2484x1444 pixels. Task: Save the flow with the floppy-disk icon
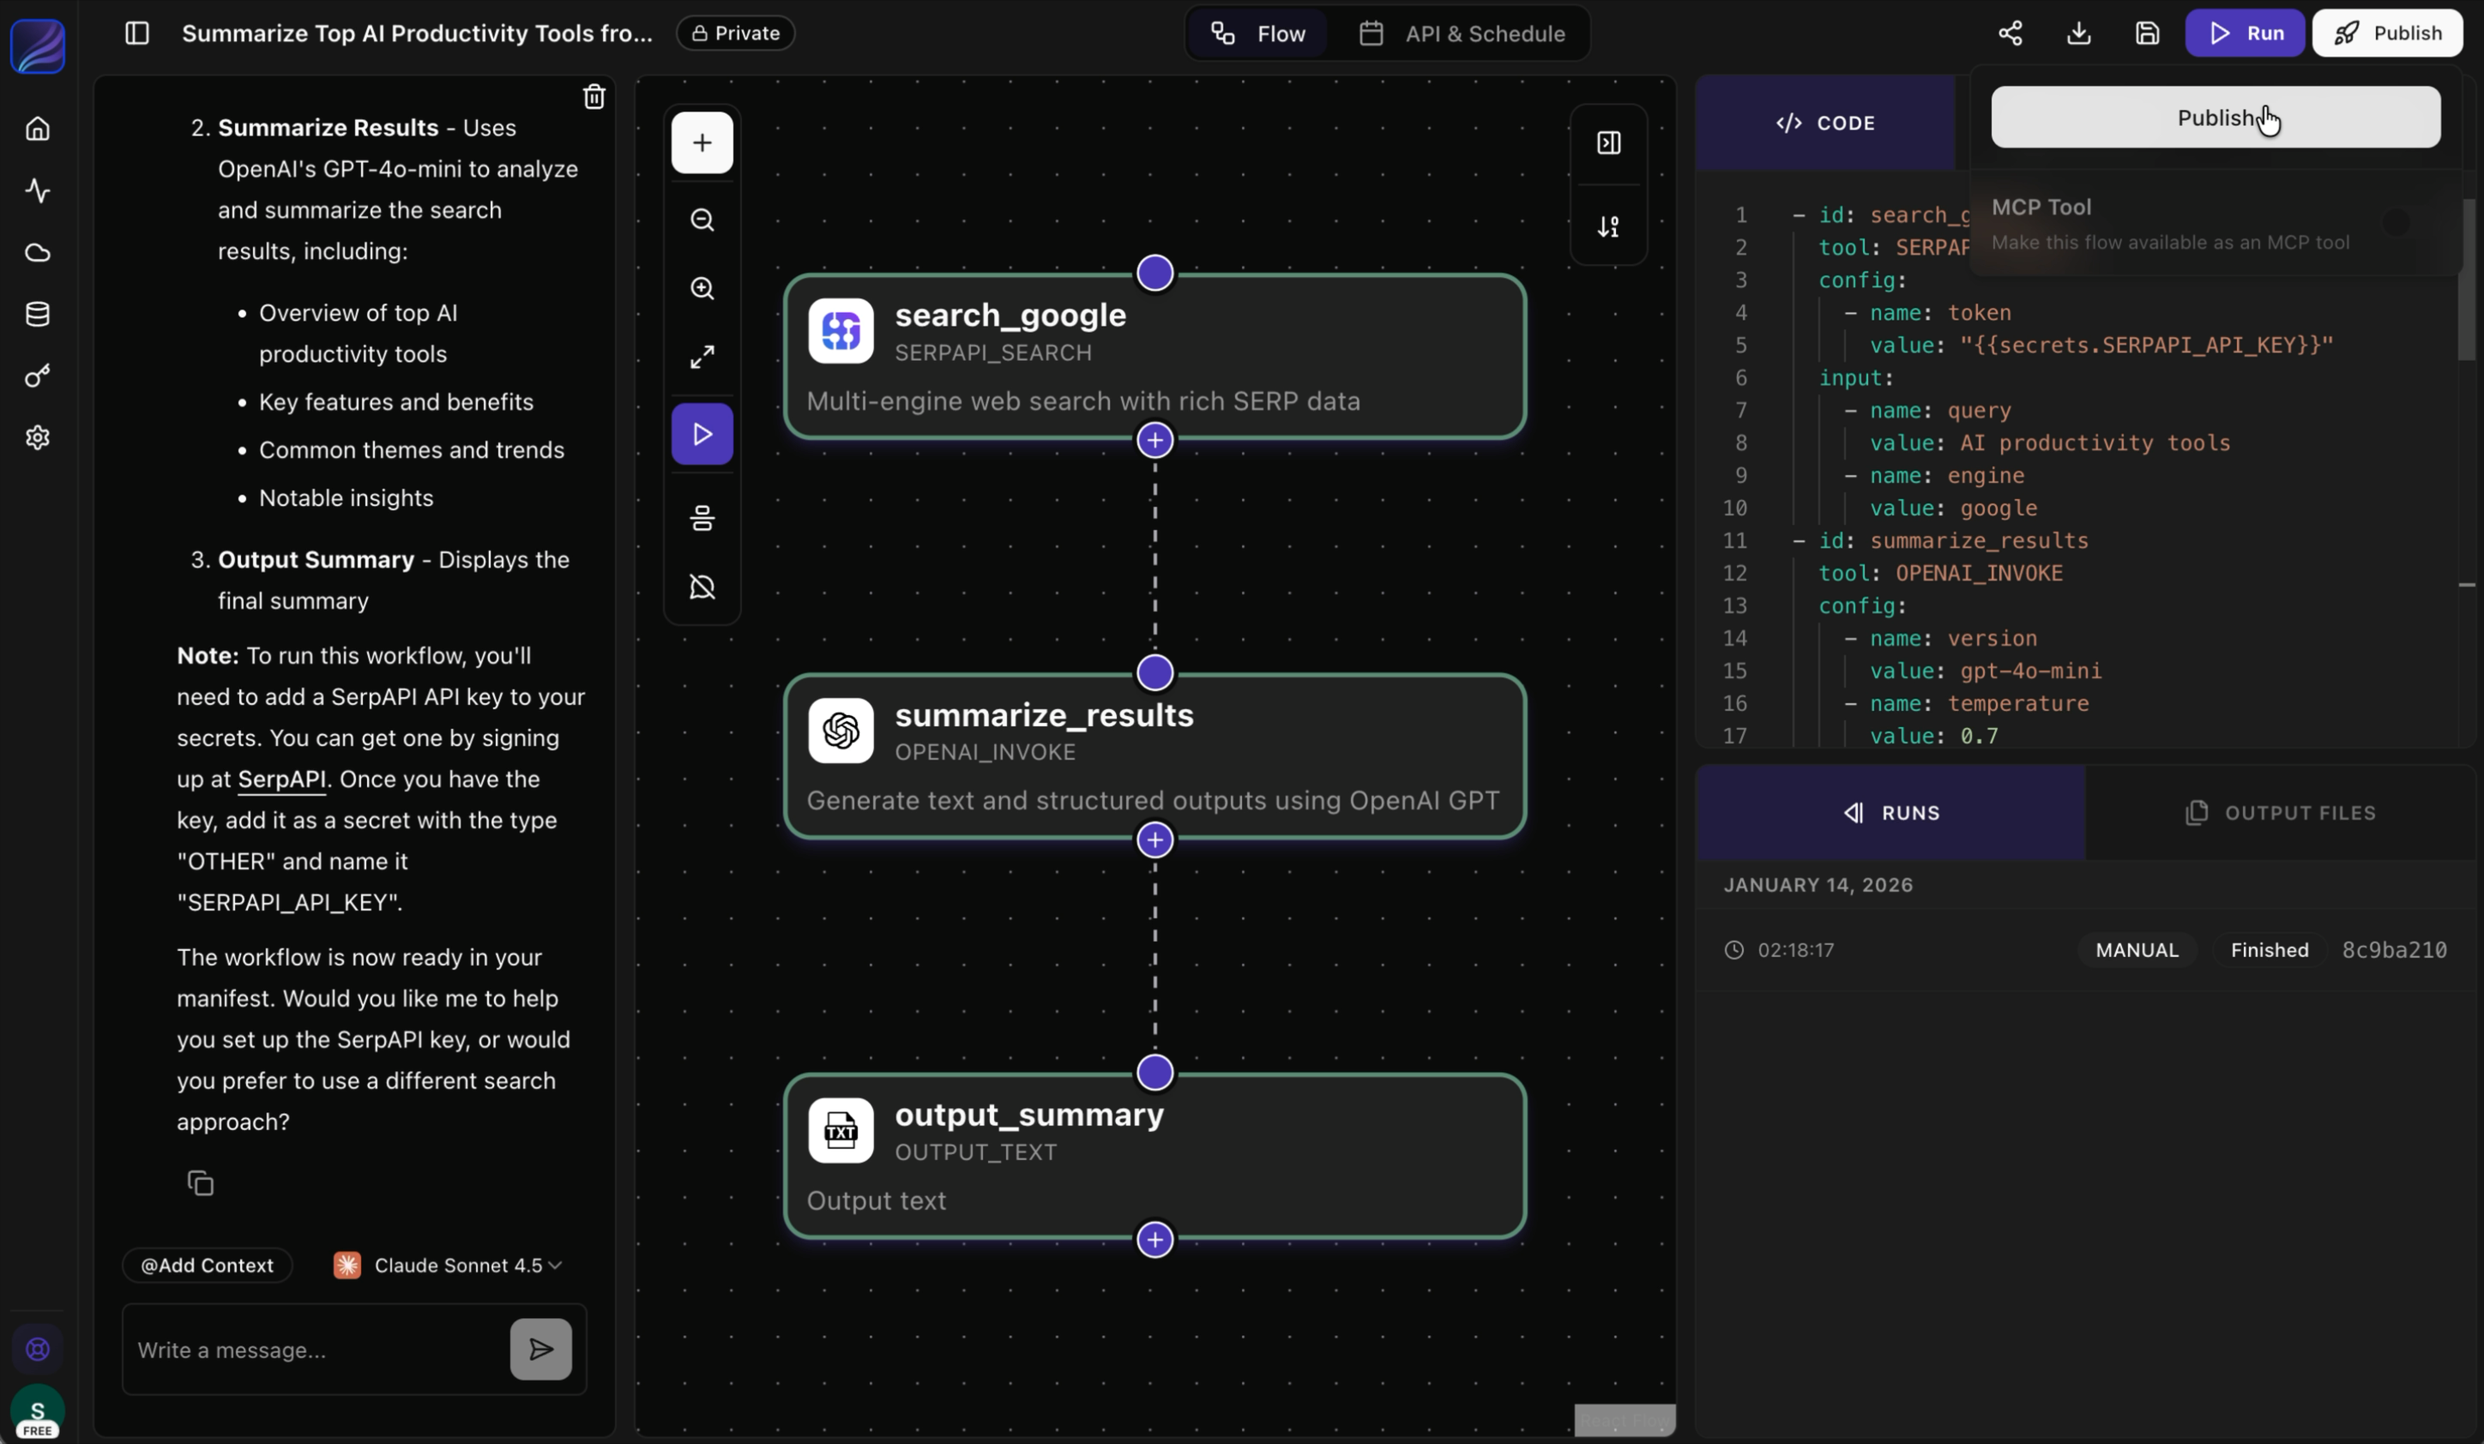point(2147,33)
